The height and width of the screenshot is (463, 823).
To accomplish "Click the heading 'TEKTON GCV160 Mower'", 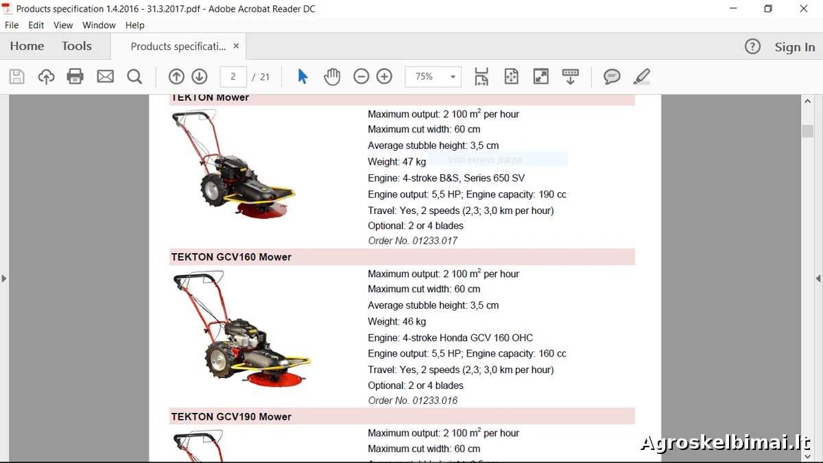I will pyautogui.click(x=231, y=257).
